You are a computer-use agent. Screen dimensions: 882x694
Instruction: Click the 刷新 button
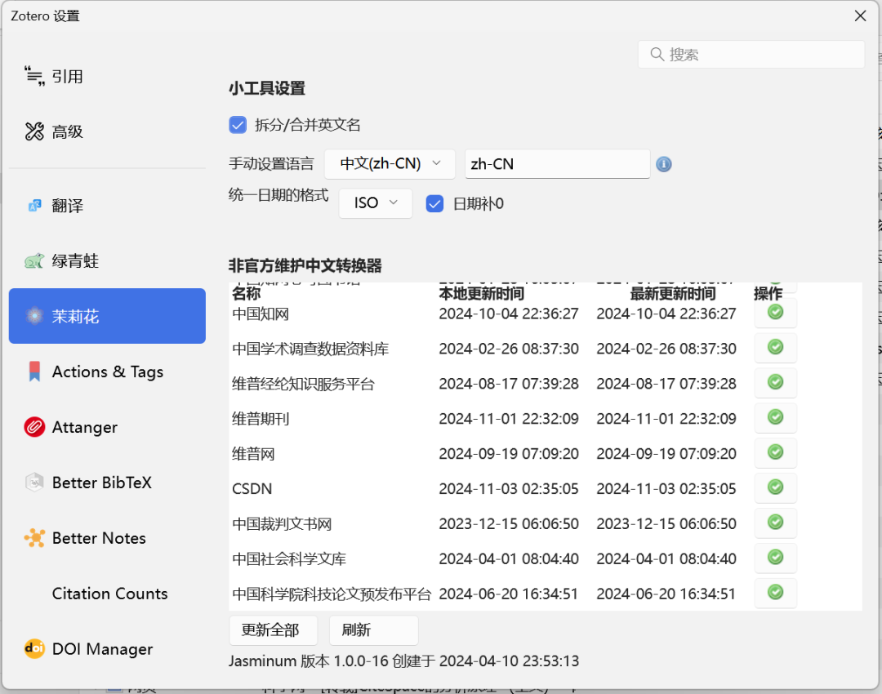(x=373, y=630)
